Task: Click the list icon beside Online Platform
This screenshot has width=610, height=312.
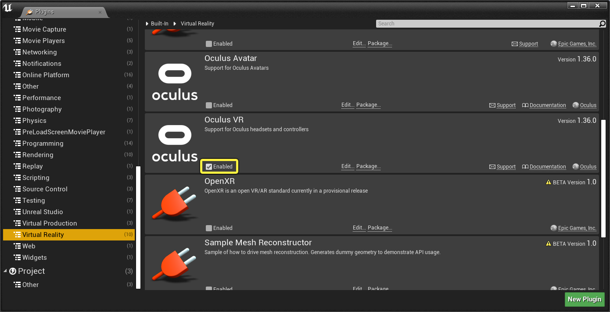Action: 17,75
